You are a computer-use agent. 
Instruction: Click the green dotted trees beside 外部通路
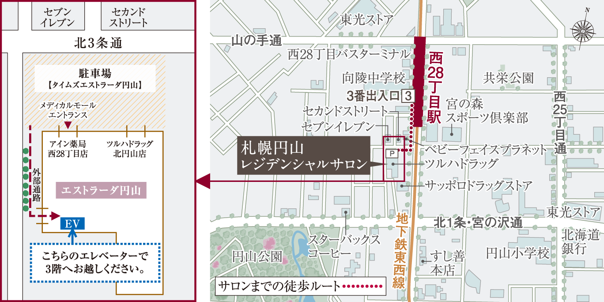[x=26, y=180]
